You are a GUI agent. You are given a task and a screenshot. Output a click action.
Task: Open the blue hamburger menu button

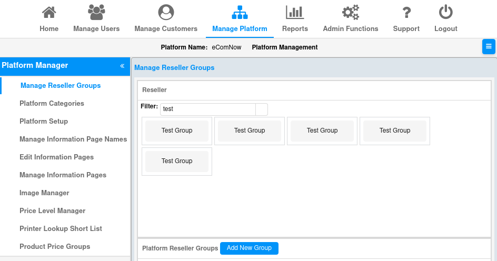click(489, 46)
